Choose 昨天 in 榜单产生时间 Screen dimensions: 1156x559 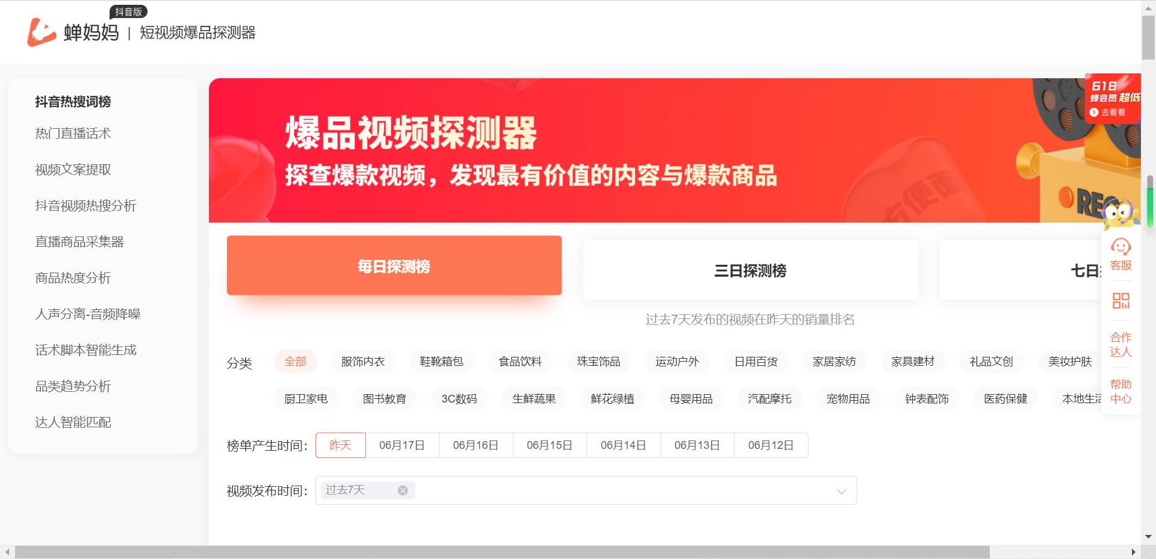click(340, 445)
